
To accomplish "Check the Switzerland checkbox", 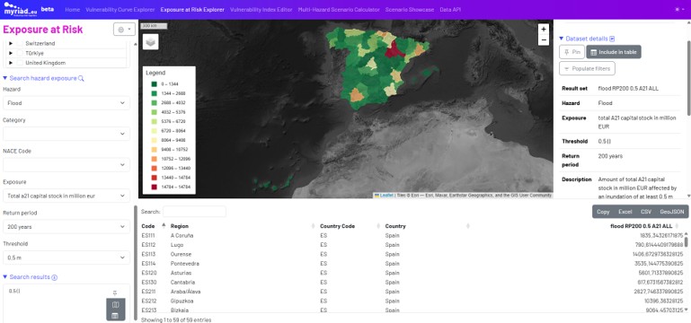I will [20, 44].
